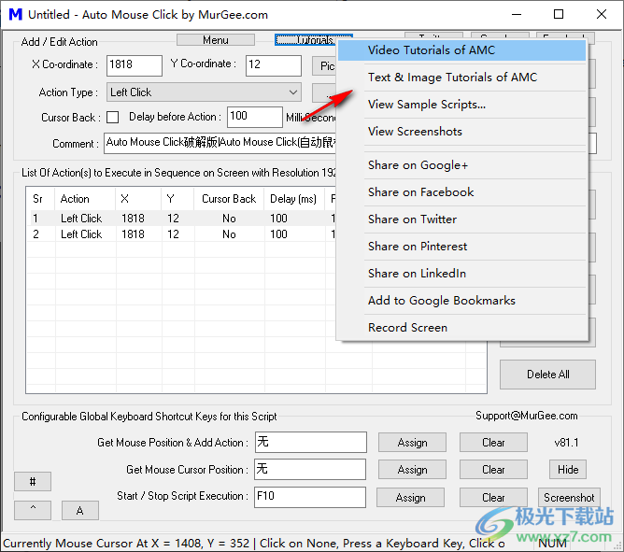
Task: Select Share on Twitter
Action: pos(461,219)
